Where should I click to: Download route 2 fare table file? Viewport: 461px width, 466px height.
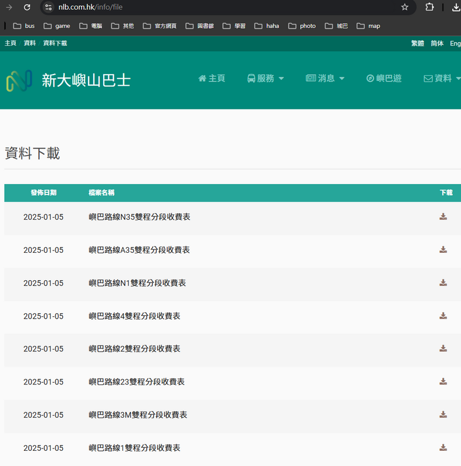(443, 348)
